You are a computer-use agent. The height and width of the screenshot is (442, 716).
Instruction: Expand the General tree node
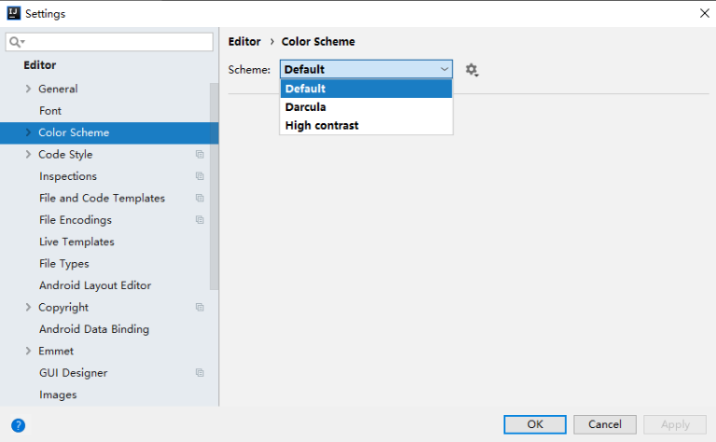tap(28, 90)
